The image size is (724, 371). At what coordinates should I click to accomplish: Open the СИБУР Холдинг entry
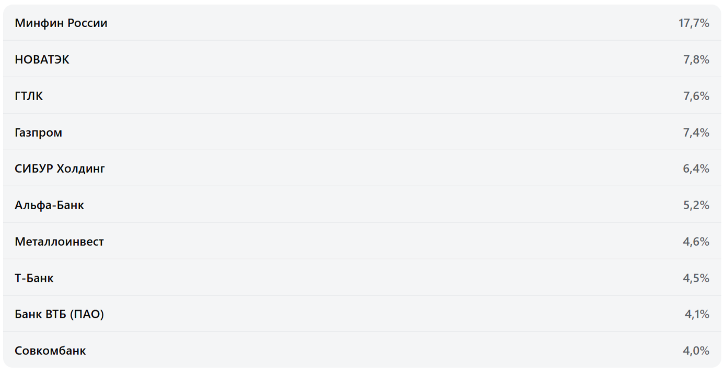[x=60, y=169]
